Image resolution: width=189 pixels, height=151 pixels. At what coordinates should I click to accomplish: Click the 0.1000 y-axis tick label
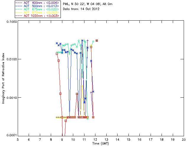tap(12, 22)
